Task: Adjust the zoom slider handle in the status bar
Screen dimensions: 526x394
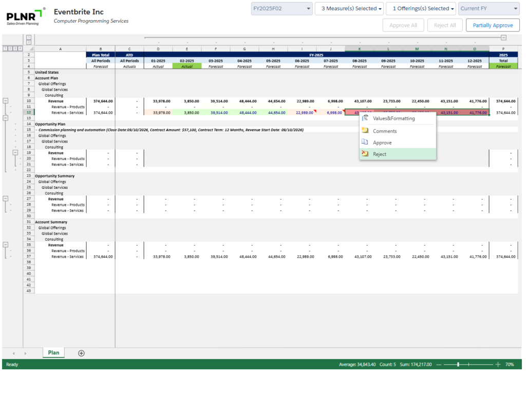Action: click(458, 365)
